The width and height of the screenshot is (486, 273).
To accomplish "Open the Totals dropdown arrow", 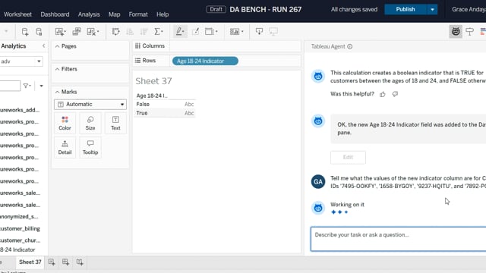I will click(x=162, y=32).
